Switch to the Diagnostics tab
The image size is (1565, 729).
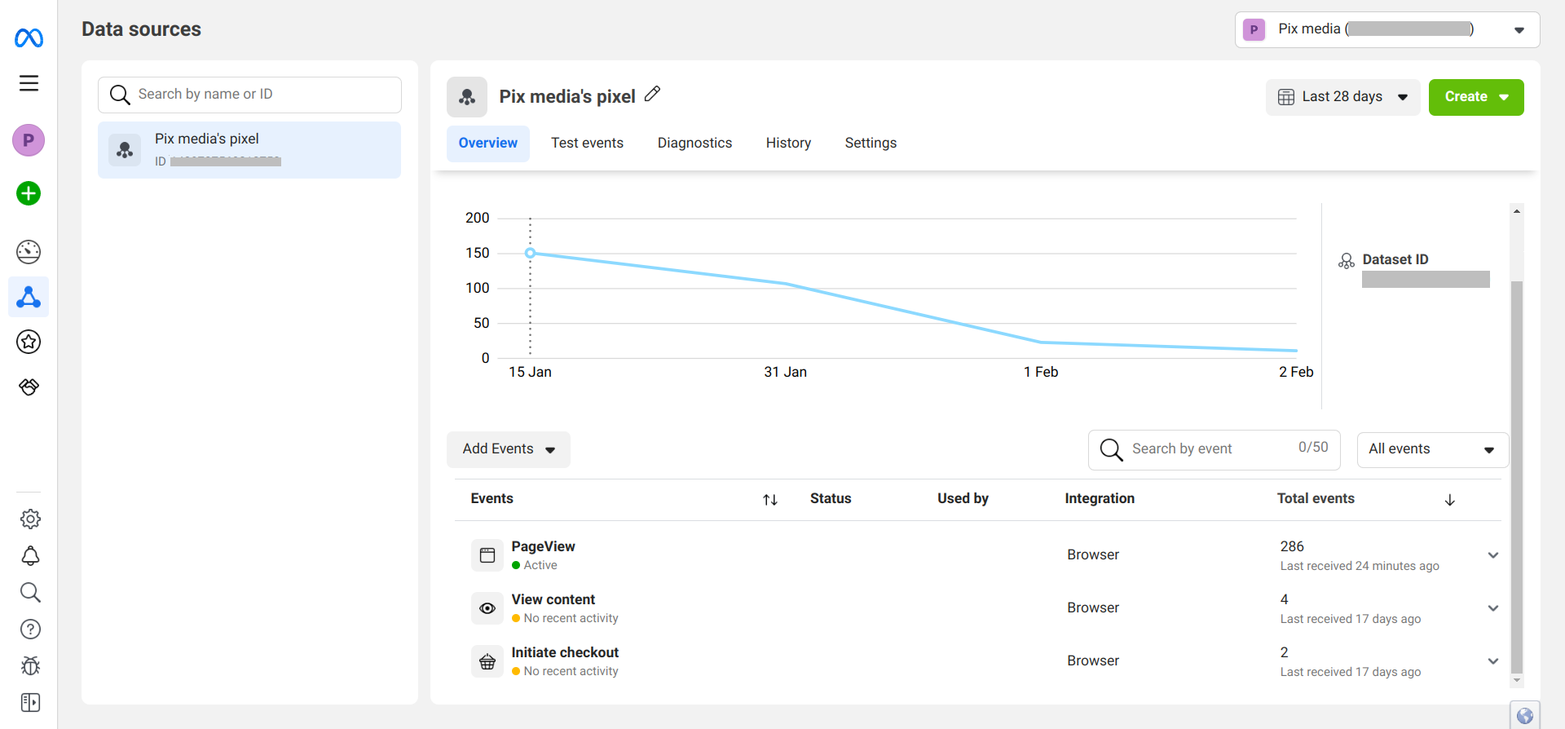click(694, 144)
